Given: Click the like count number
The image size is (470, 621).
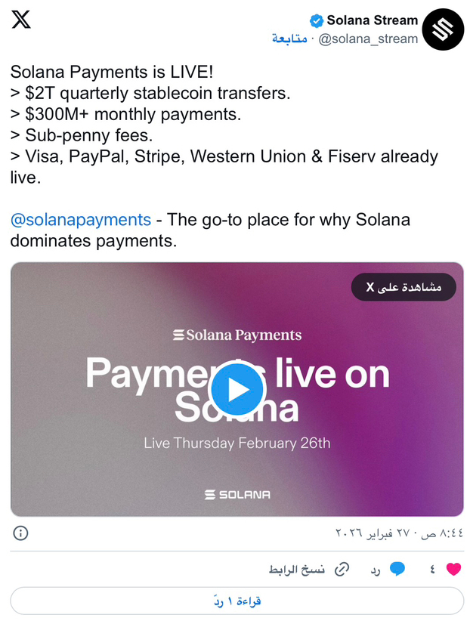Looking at the screenshot, I should pyautogui.click(x=432, y=570).
